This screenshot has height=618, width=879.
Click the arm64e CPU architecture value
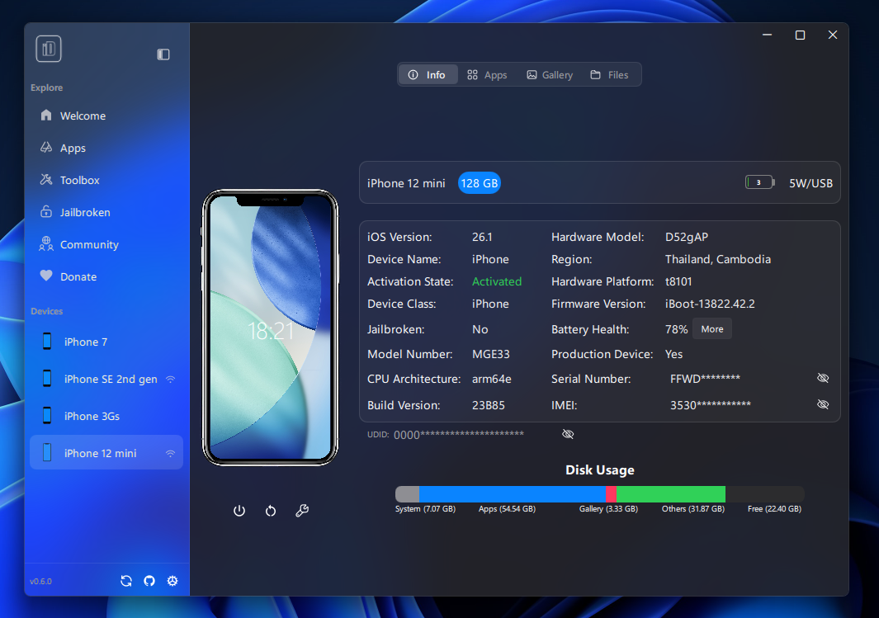click(x=492, y=379)
